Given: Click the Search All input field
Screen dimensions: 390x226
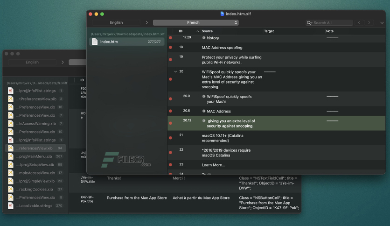Looking at the screenshot, I should [329, 23].
